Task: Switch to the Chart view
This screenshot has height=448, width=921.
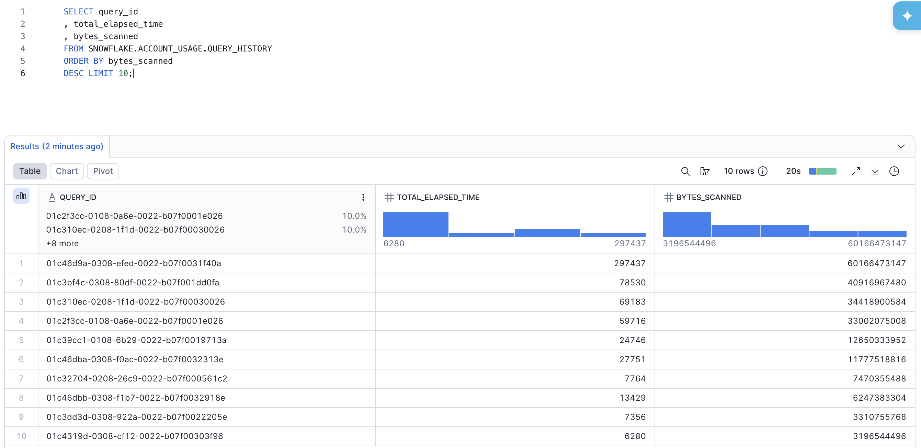Action: (x=67, y=171)
